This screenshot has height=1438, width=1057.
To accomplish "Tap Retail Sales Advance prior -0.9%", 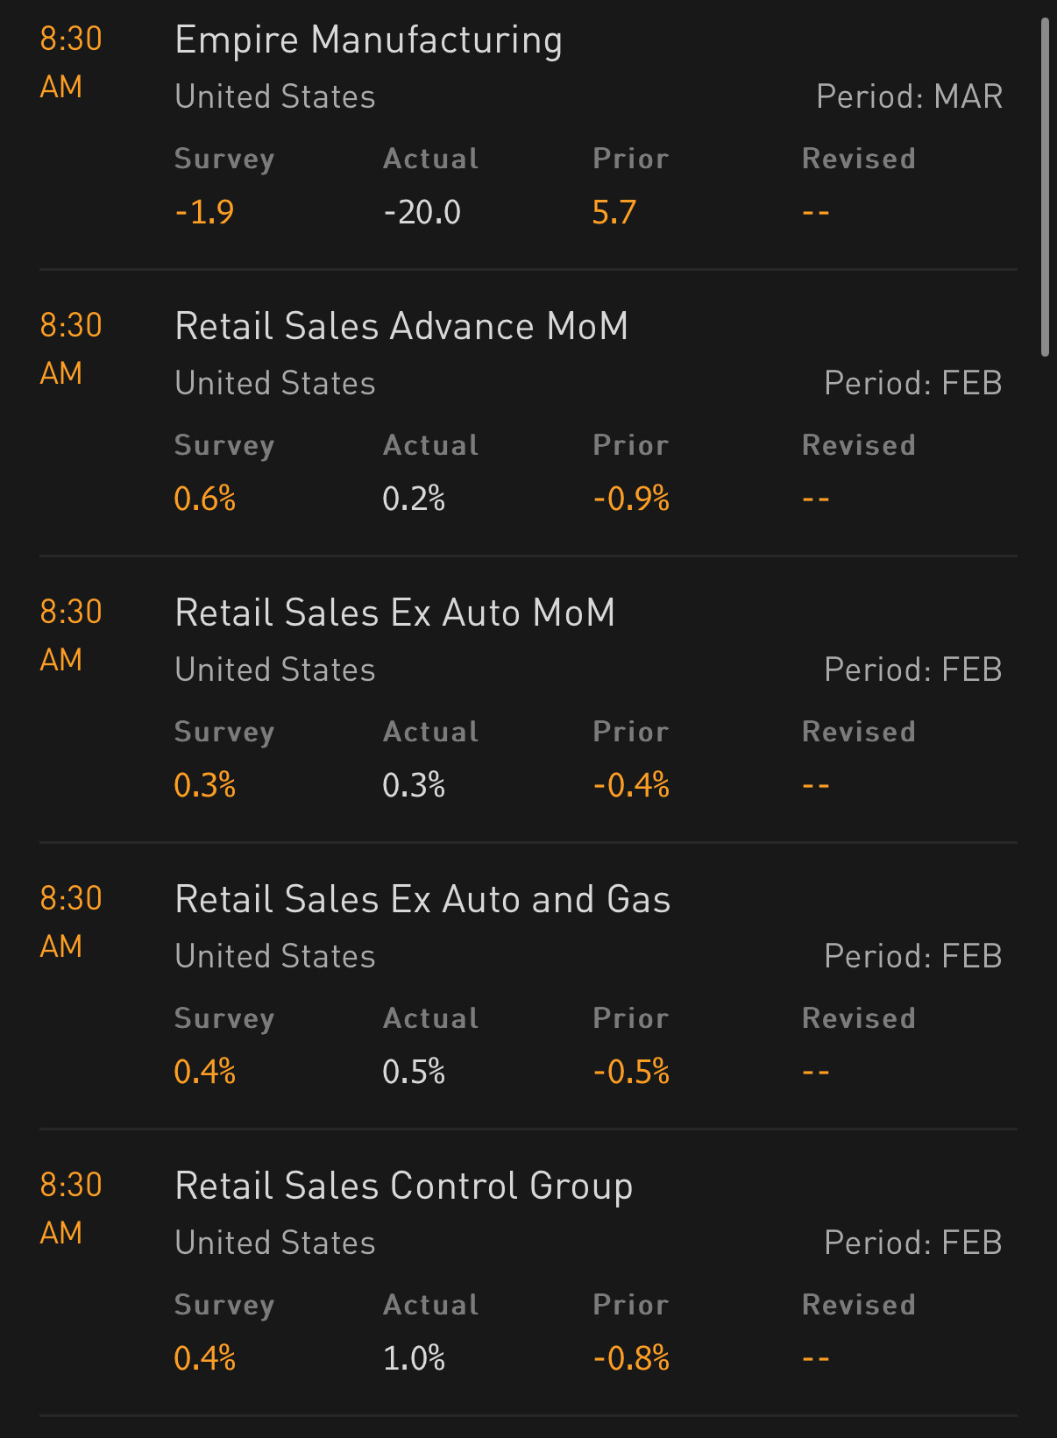I will coord(631,499).
